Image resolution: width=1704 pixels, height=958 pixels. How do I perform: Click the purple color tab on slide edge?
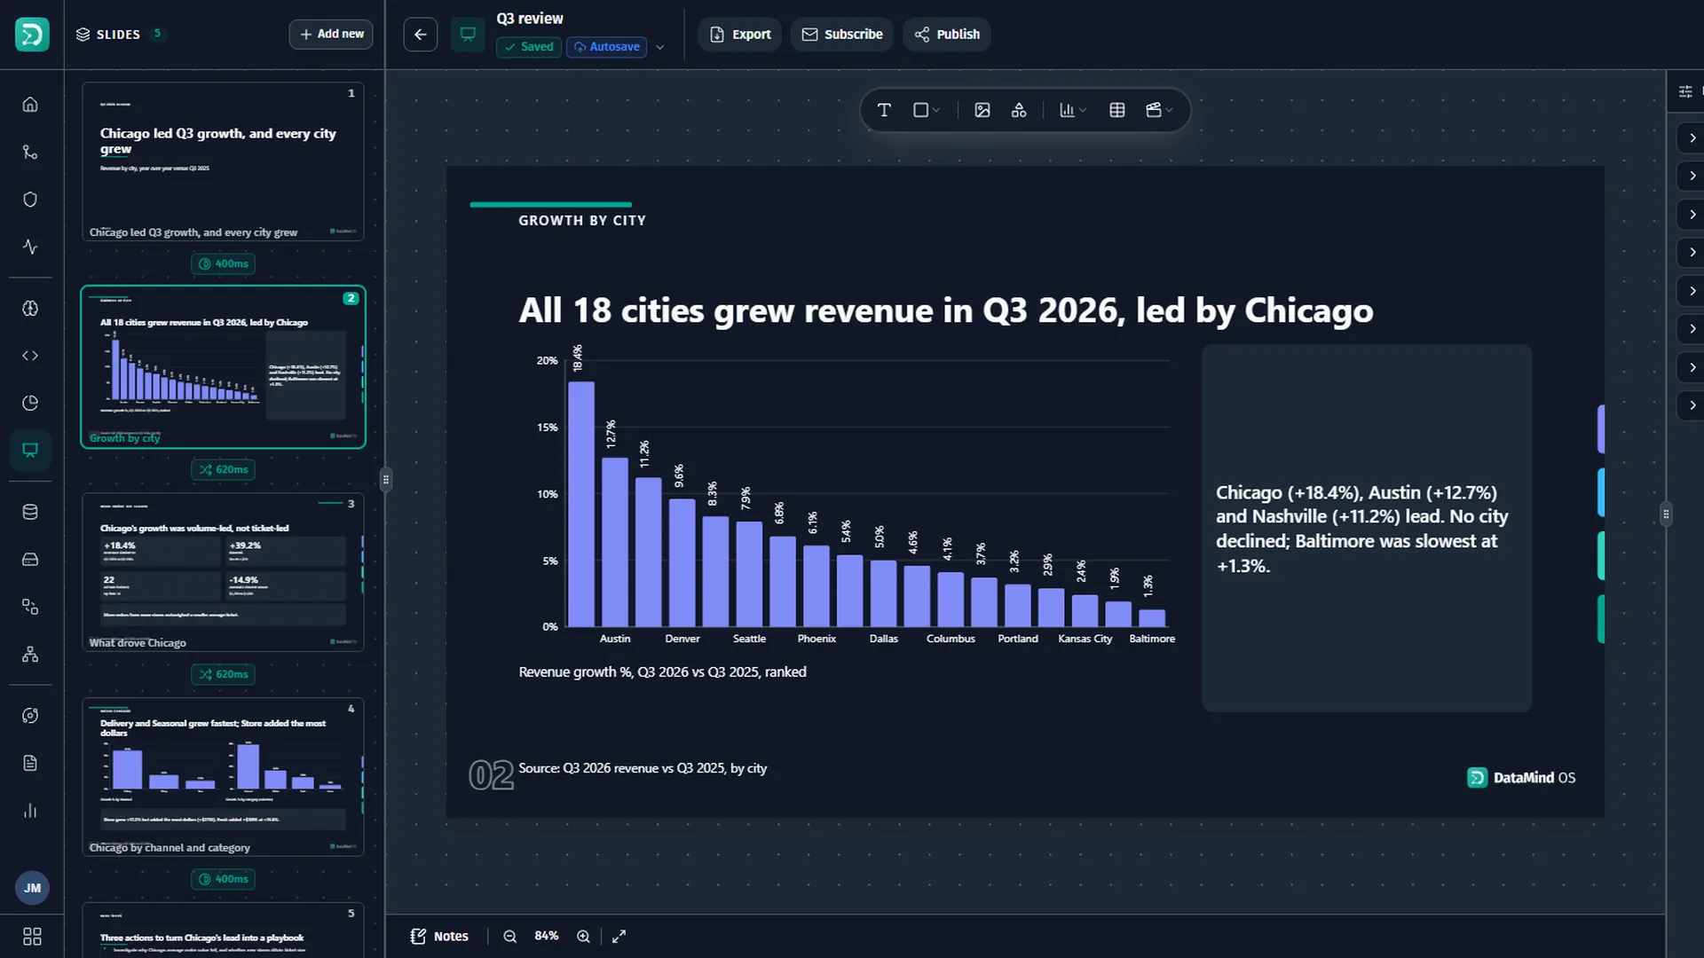tap(1601, 428)
